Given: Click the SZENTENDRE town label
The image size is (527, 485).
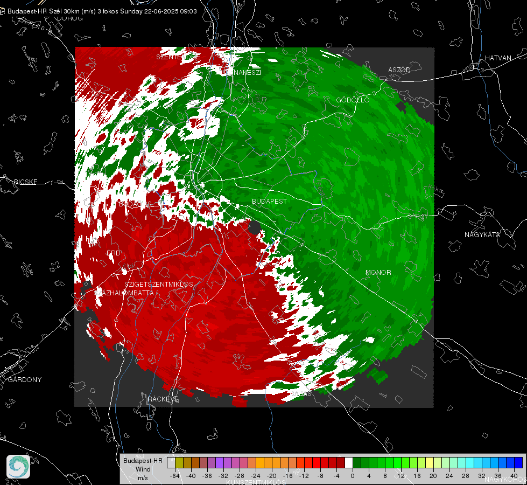Looking at the screenshot, I should pos(178,57).
